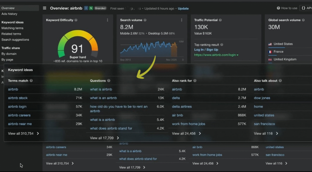Click '8.2M' beside airbnb under Terms match

(78, 89)
